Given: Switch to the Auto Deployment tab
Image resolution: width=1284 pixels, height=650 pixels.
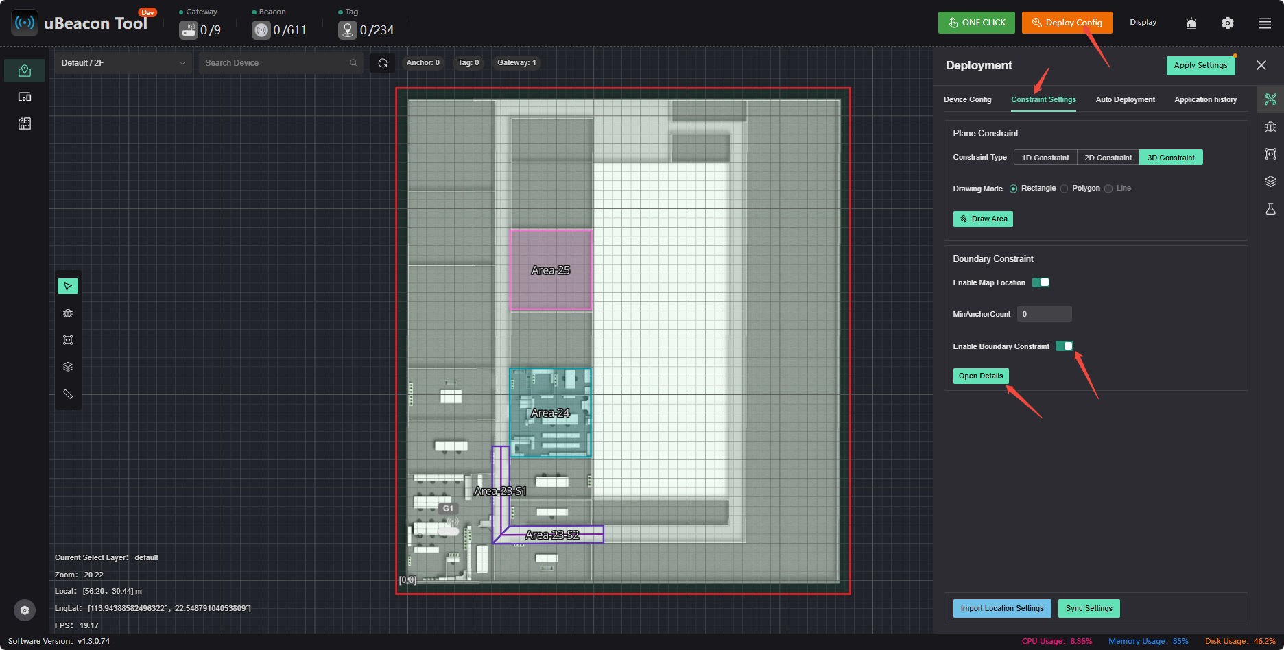Looking at the screenshot, I should click(1125, 99).
